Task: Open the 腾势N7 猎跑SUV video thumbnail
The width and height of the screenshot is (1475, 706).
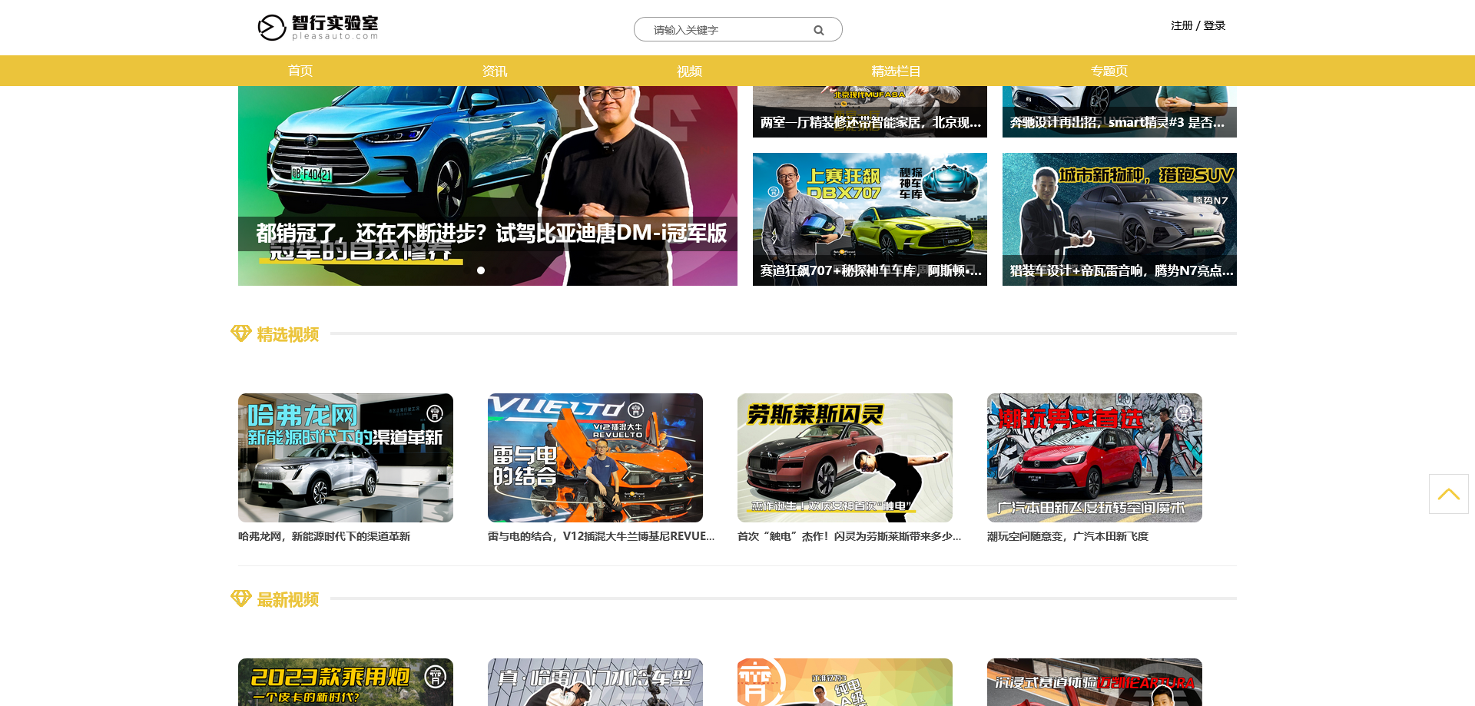Action: tap(1119, 218)
